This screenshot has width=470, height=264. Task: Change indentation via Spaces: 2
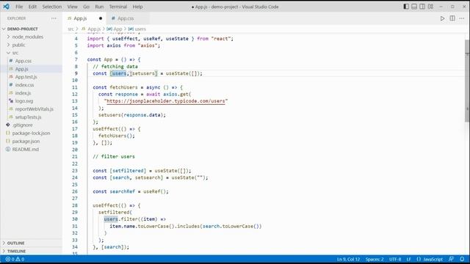coord(375,259)
